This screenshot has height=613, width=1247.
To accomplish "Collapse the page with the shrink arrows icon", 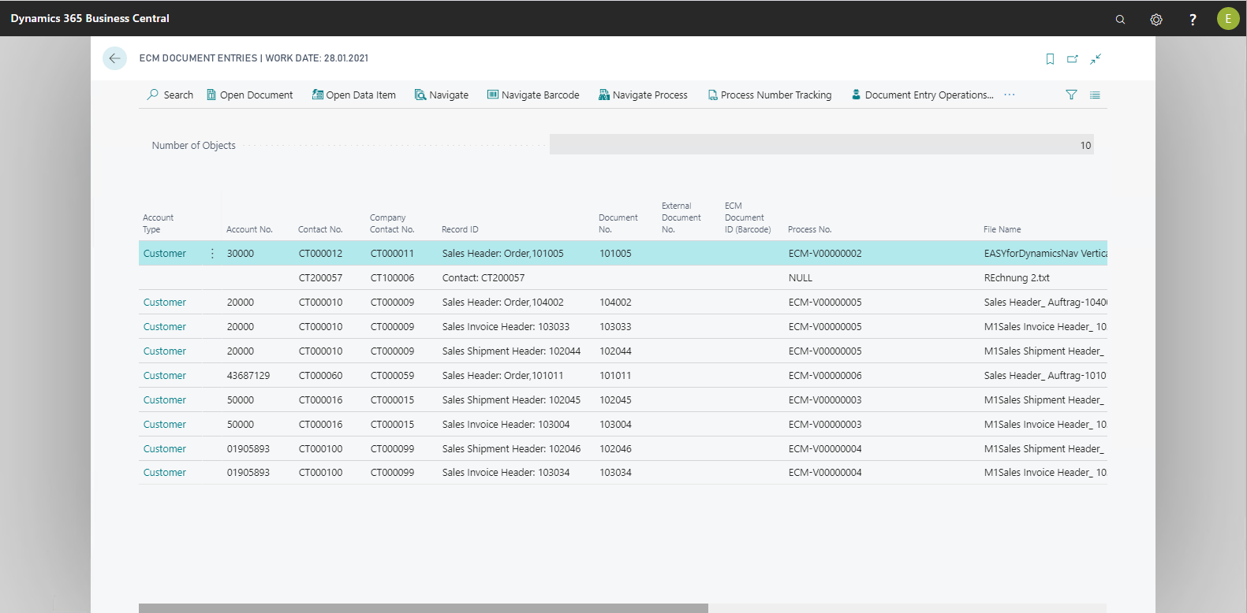I will coord(1096,59).
